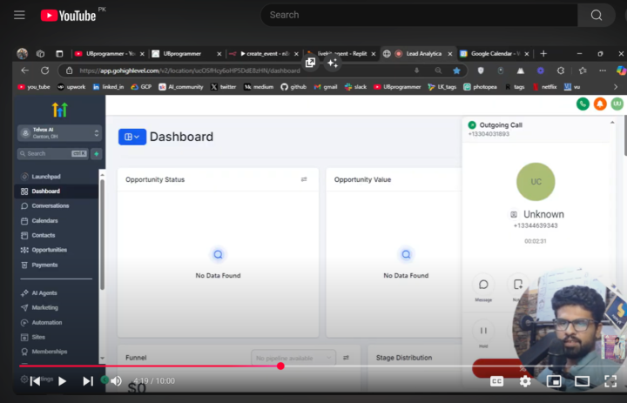Click the sparkle AI overlay icon

click(x=333, y=63)
